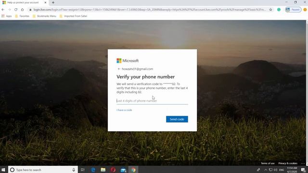Open the Mail app on taskbar
This screenshot has width=308, height=173.
pos(123,170)
